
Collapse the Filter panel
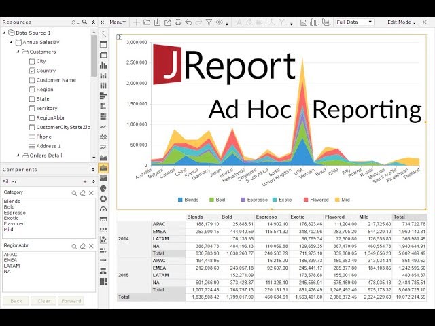click(94, 181)
